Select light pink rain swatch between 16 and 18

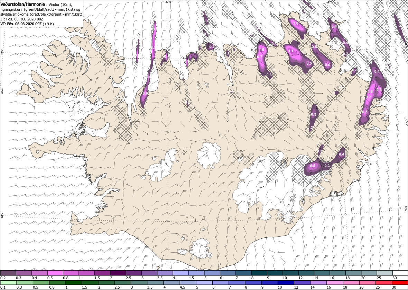[334, 283]
